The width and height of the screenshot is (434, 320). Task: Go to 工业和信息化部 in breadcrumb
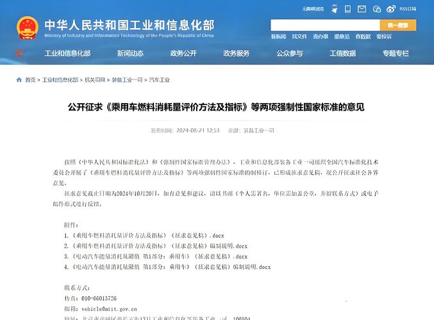click(60, 80)
